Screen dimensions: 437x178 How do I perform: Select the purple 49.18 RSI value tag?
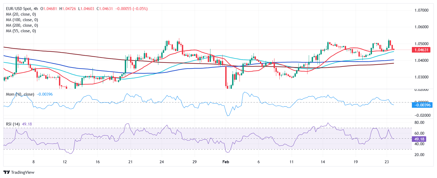(x=419, y=139)
